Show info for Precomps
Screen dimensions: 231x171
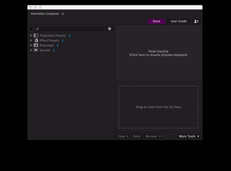pos(58,45)
